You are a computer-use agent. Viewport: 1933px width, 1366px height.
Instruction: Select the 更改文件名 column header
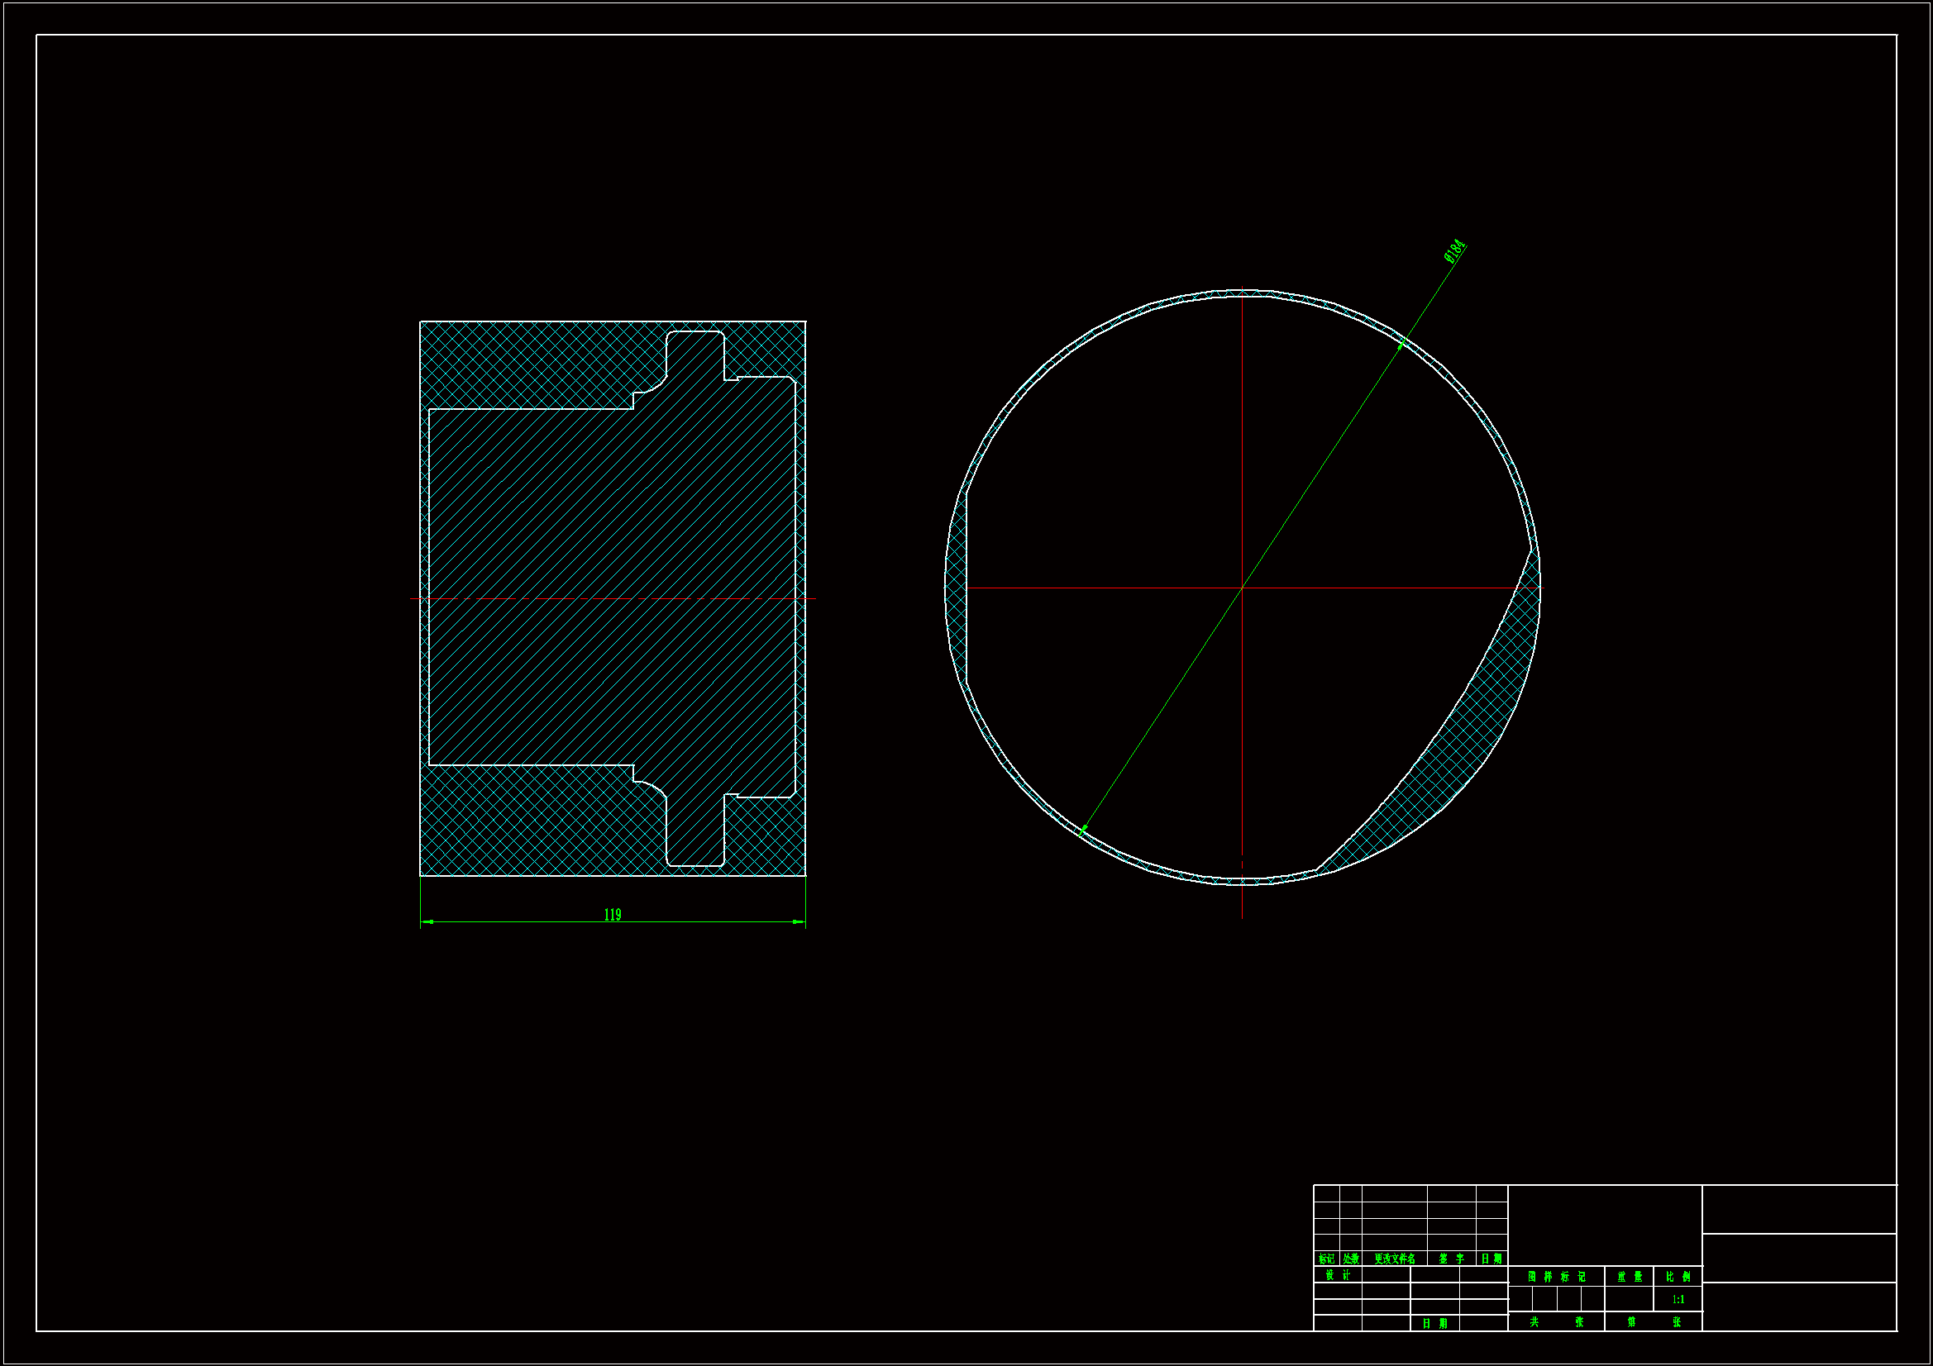pos(1394,1259)
